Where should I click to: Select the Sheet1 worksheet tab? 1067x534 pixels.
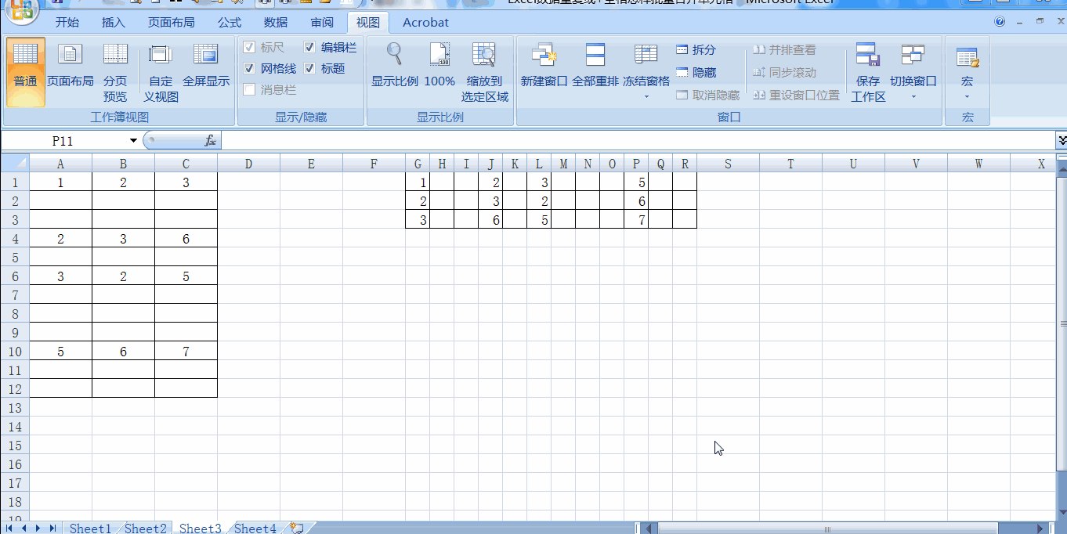coord(89,528)
